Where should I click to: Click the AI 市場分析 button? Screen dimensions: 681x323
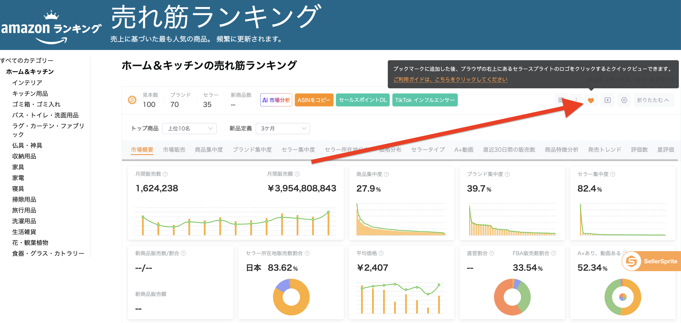tap(276, 100)
